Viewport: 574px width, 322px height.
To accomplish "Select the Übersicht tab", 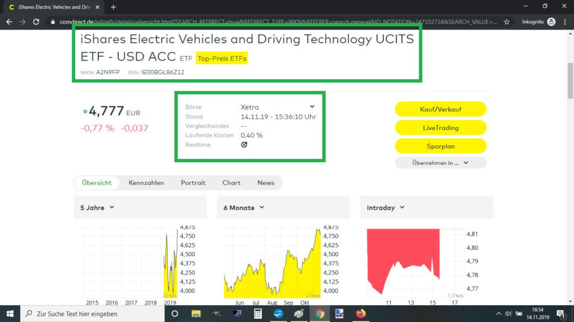I will pos(96,183).
